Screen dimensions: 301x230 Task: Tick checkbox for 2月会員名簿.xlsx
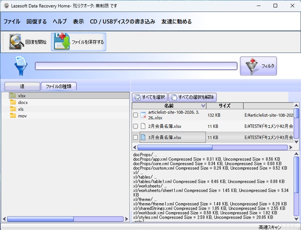[x=135, y=126]
